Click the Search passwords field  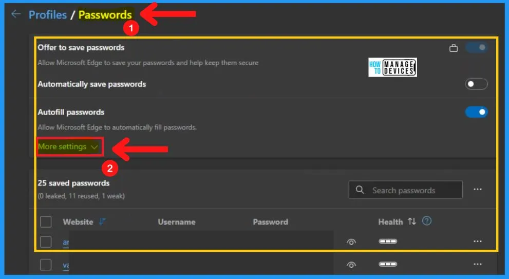pos(405,190)
